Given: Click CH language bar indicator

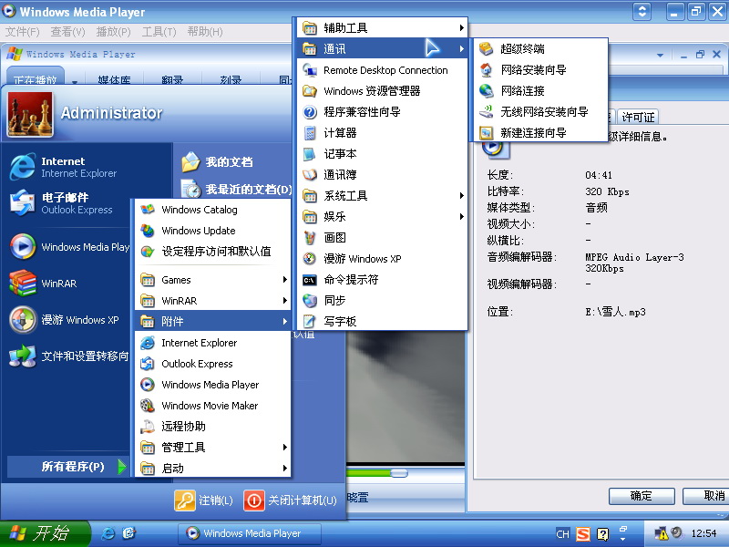Looking at the screenshot, I should pyautogui.click(x=562, y=533).
